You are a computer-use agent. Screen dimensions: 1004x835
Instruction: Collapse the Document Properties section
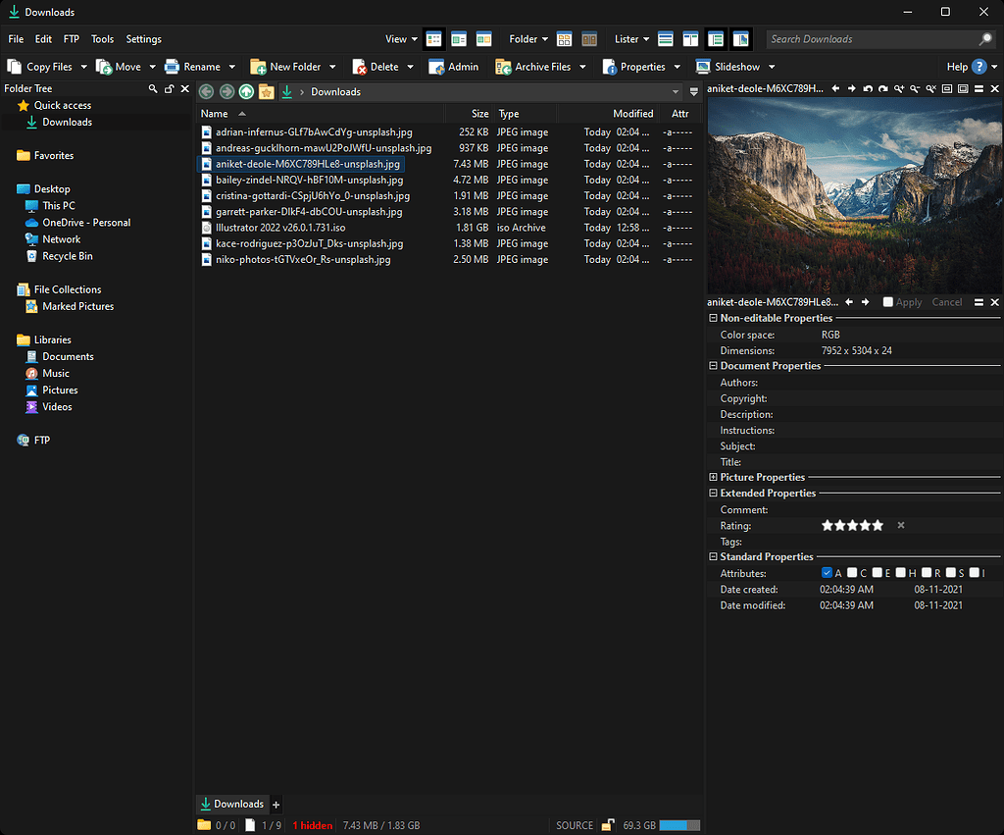click(712, 365)
